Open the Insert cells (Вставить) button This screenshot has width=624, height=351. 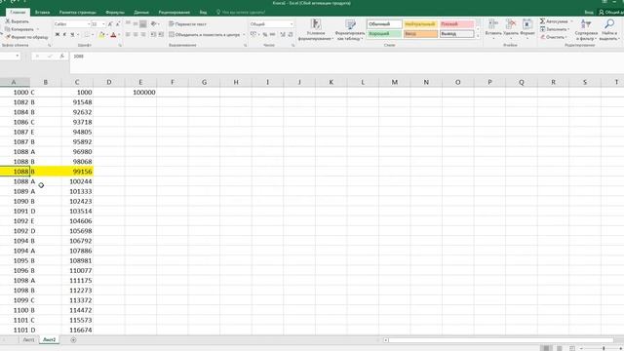point(493,28)
